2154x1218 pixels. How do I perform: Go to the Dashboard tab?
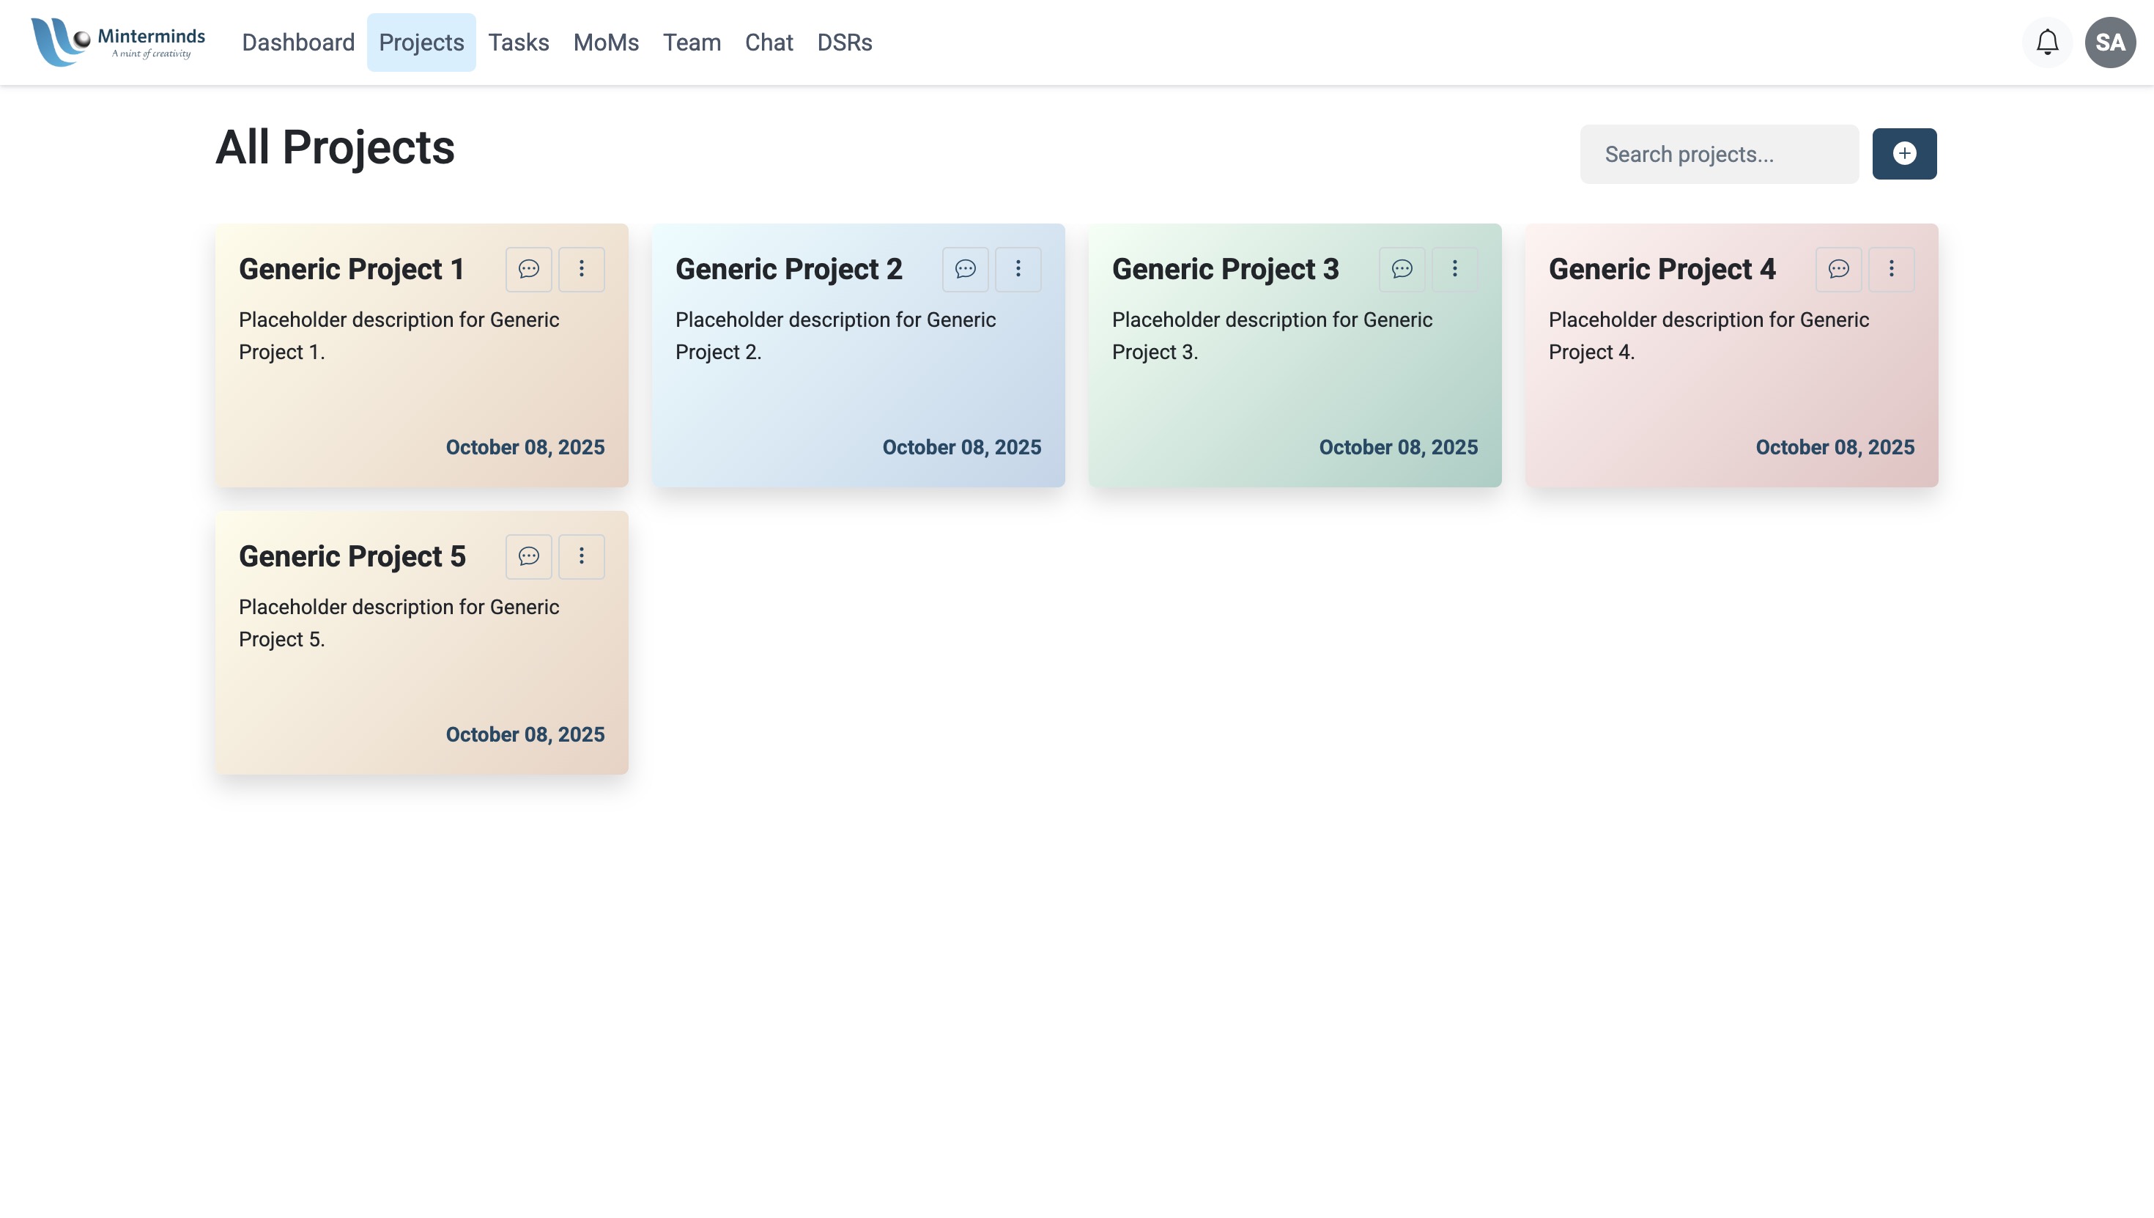pos(298,43)
